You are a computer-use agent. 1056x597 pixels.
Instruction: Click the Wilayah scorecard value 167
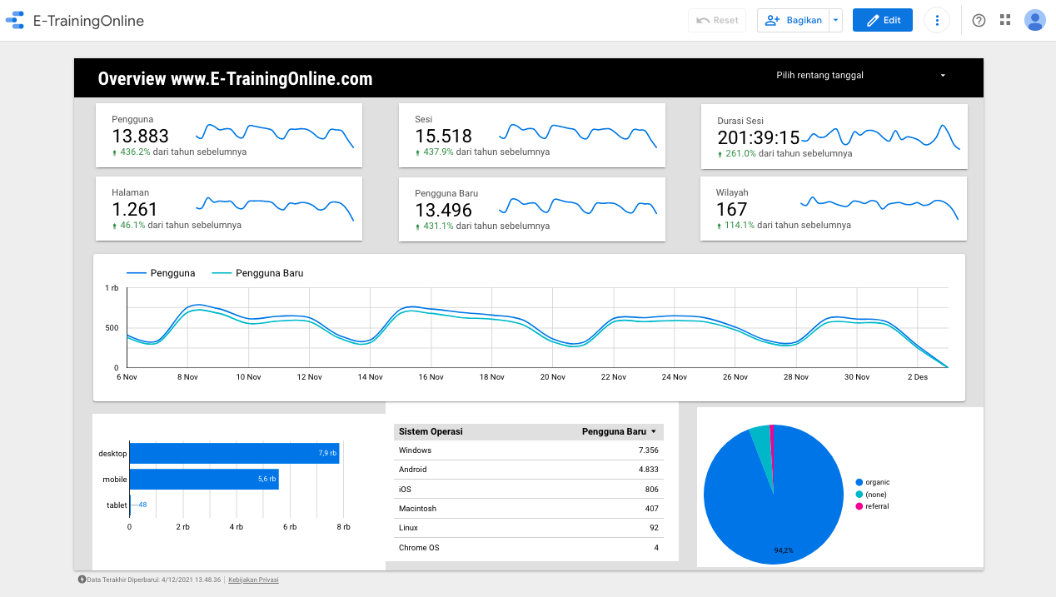click(x=732, y=210)
